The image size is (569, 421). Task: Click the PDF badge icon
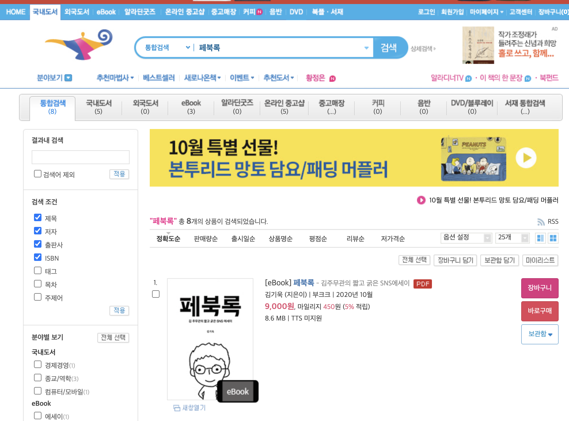[422, 284]
